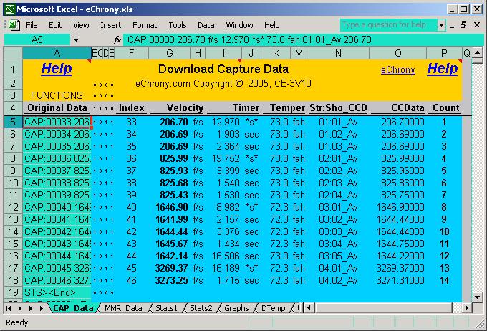This screenshot has height=331, width=487.
Task: Switch to the Stats2 sheet tab
Action: tap(201, 308)
